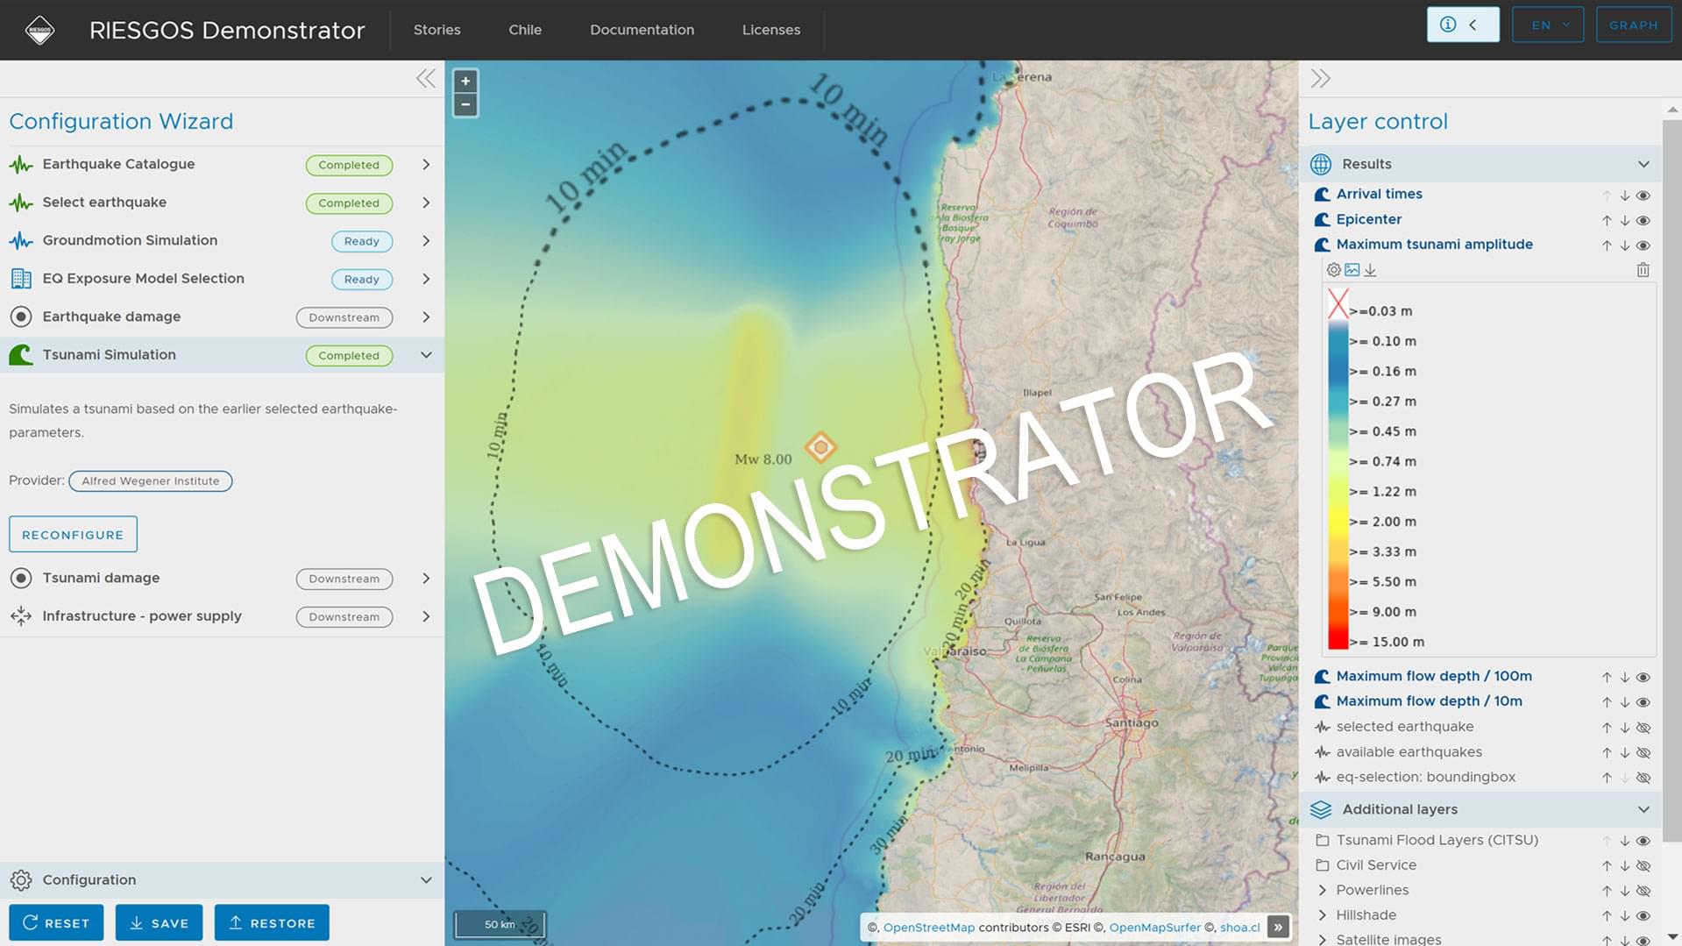Show the selected earthquake layer
1682x946 pixels.
click(x=1643, y=728)
